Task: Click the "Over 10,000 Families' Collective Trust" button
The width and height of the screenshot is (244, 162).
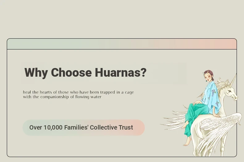Action: point(83,128)
